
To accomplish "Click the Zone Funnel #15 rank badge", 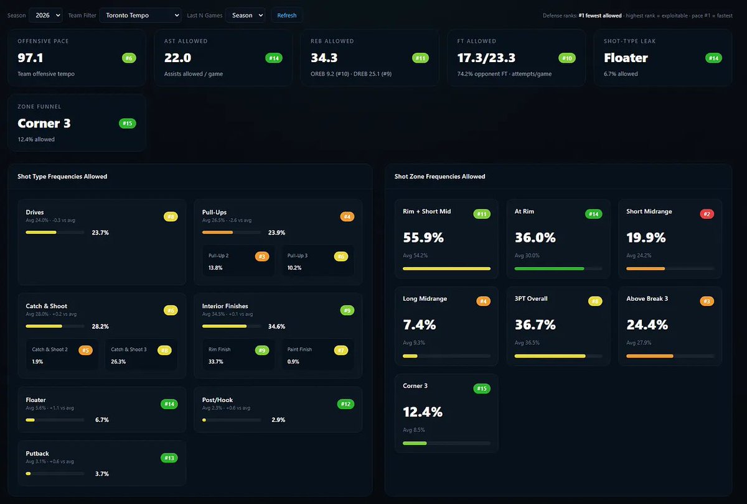I will 128,123.
